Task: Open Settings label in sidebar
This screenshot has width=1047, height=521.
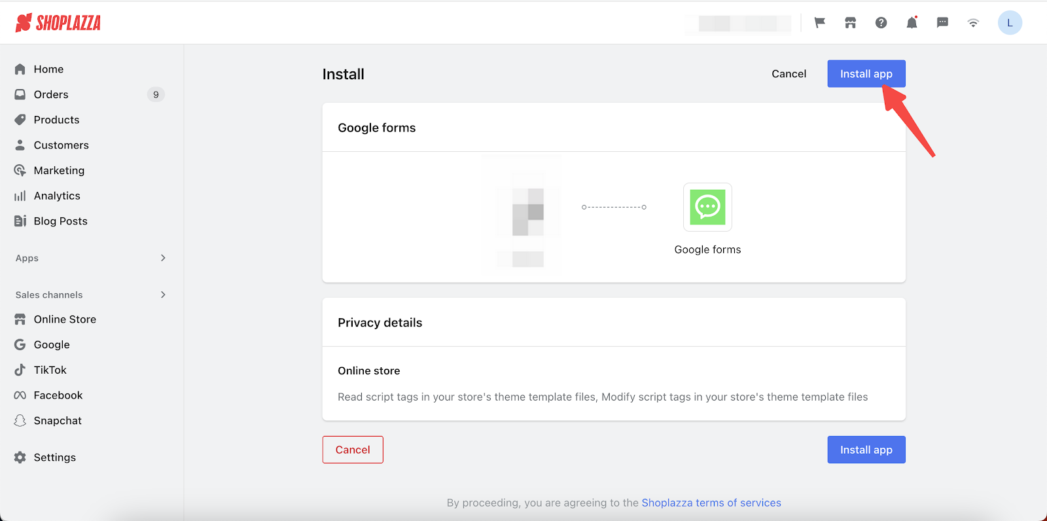Action: (x=55, y=458)
